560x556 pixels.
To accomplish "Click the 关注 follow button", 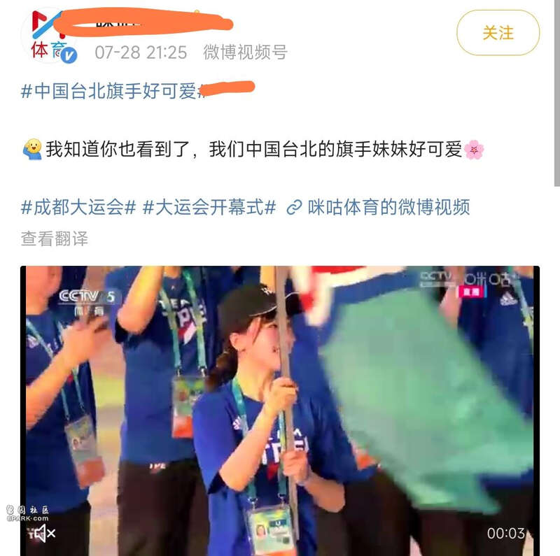I will [x=498, y=33].
